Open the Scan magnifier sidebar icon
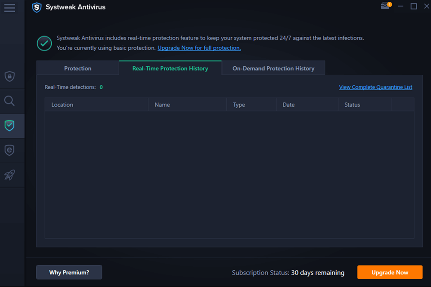 [9, 101]
